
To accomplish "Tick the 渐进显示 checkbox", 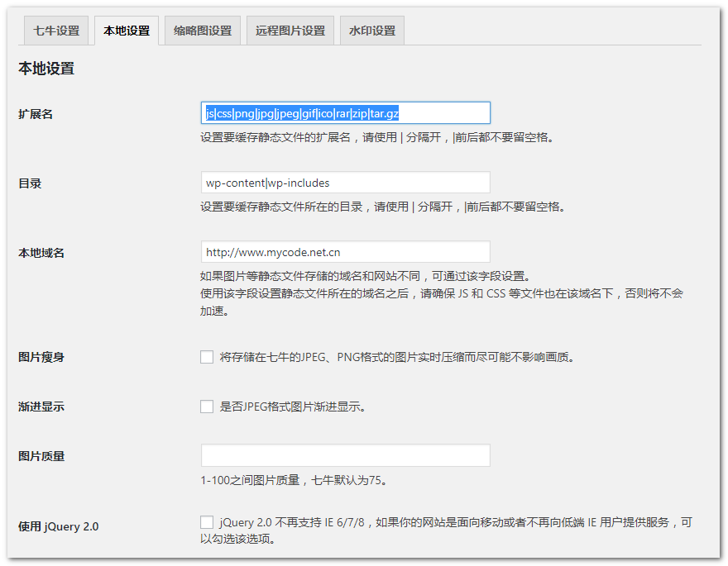I will coord(207,407).
